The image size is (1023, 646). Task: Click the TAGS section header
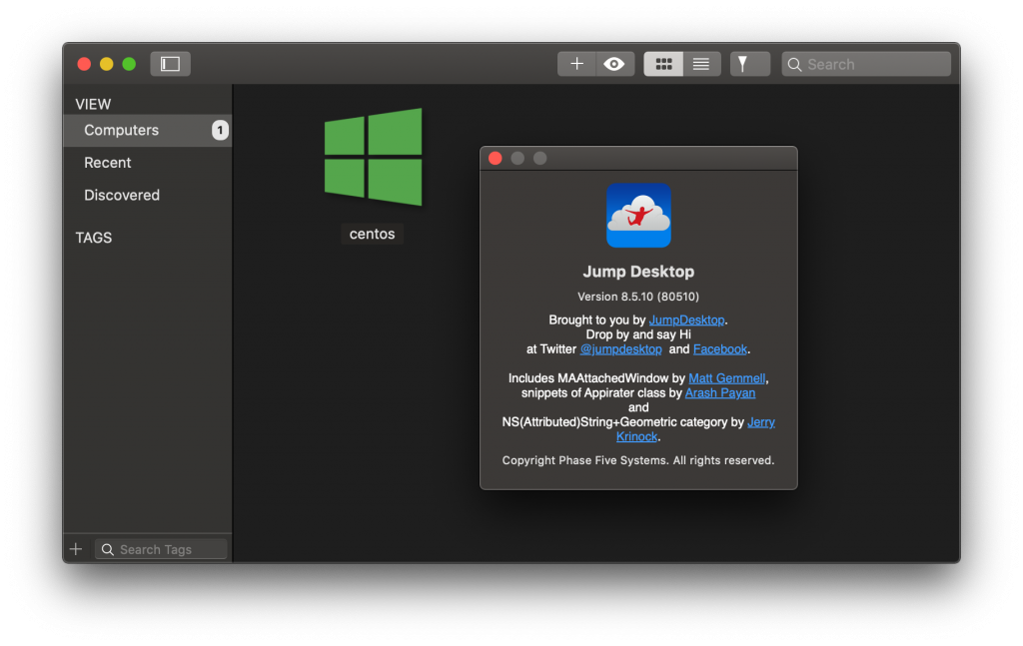coord(93,238)
